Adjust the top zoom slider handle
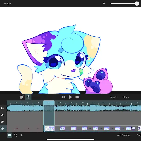Viewport: 141px width, 141px height. [137, 4]
